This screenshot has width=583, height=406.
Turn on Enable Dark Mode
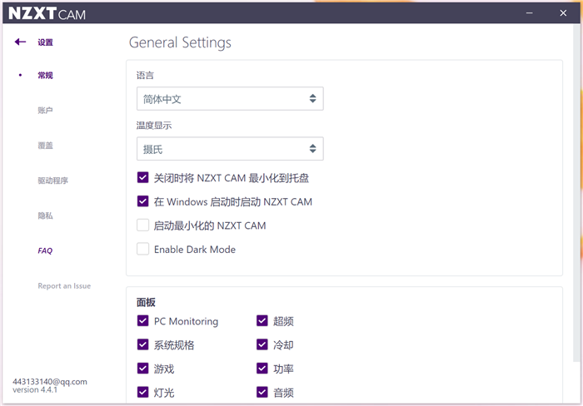click(143, 250)
